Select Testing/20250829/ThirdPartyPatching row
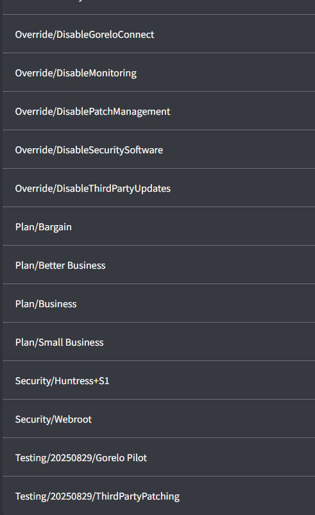Viewport: 315px width, 515px height. click(x=158, y=496)
